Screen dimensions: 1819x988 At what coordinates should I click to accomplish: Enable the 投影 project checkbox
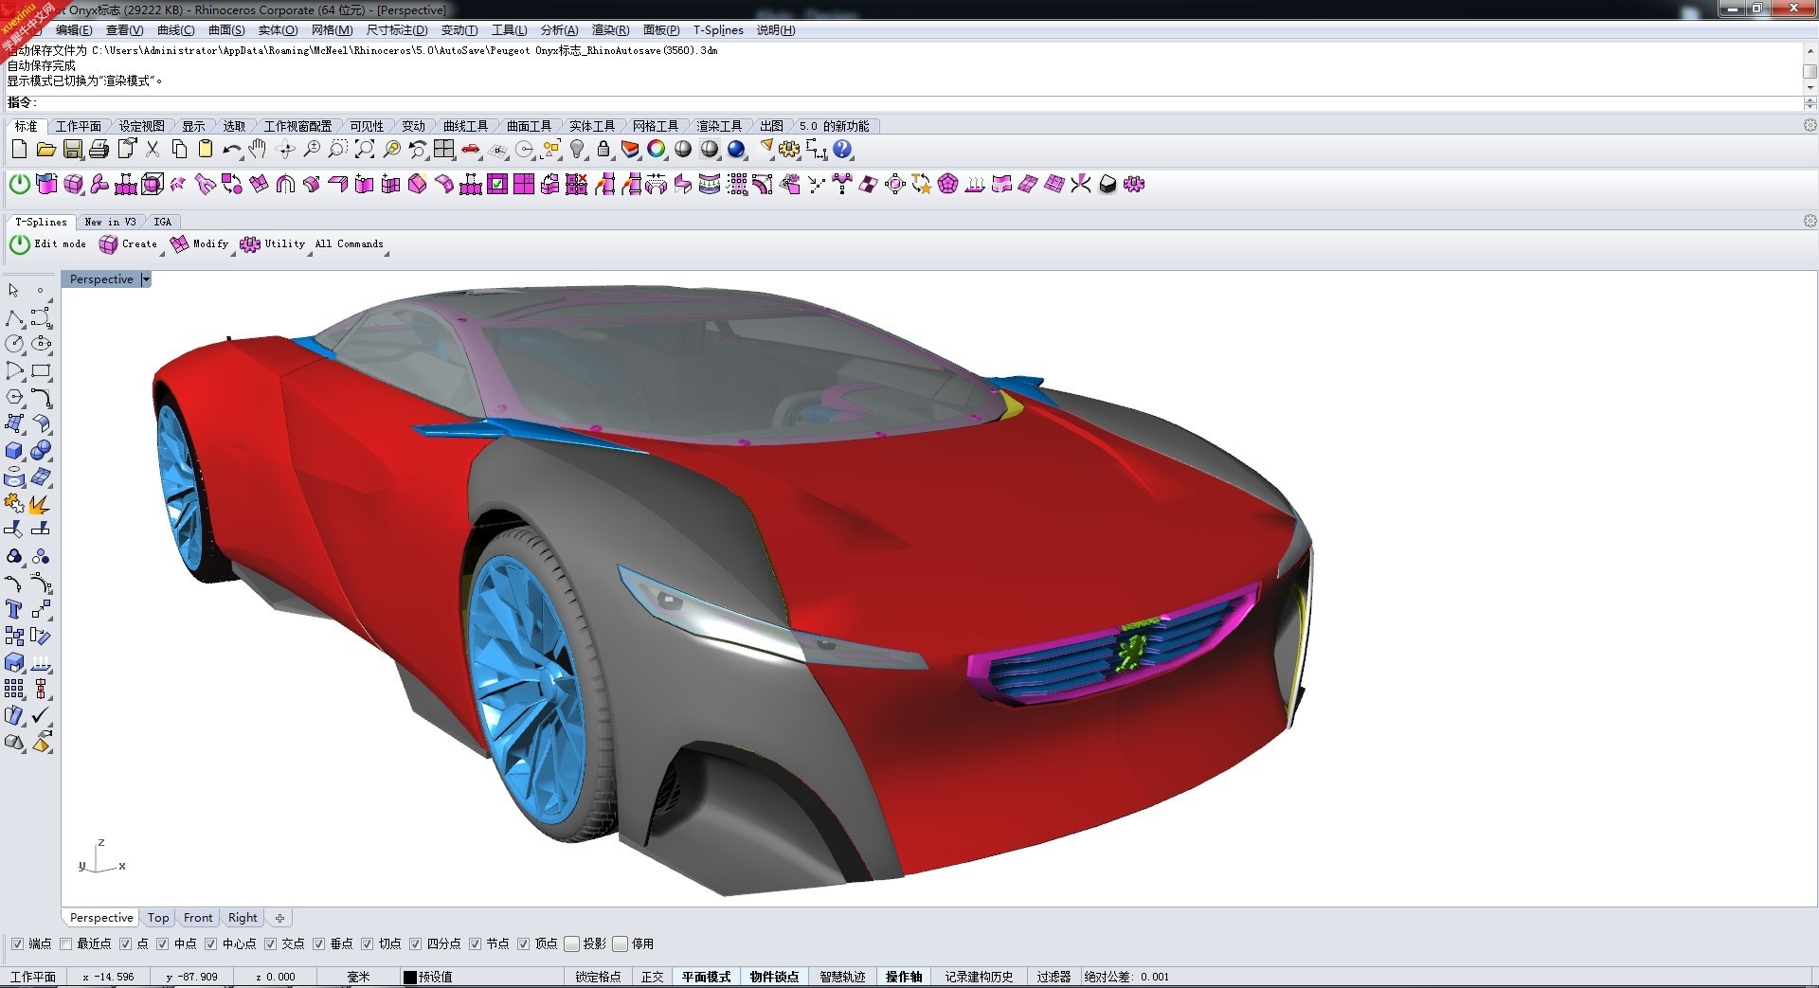(x=572, y=943)
